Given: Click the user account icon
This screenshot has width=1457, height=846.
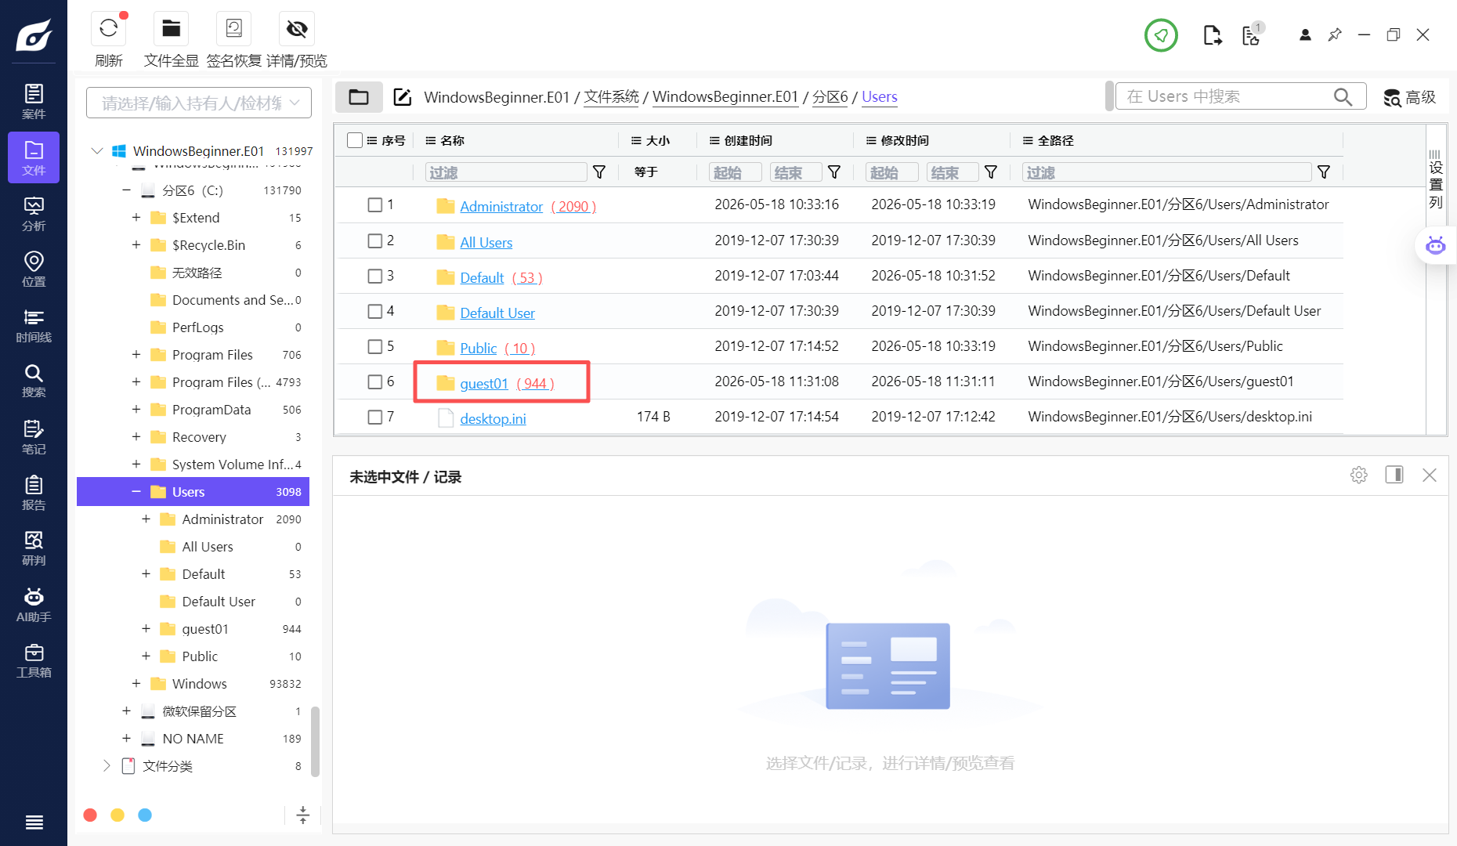Looking at the screenshot, I should click(1305, 35).
